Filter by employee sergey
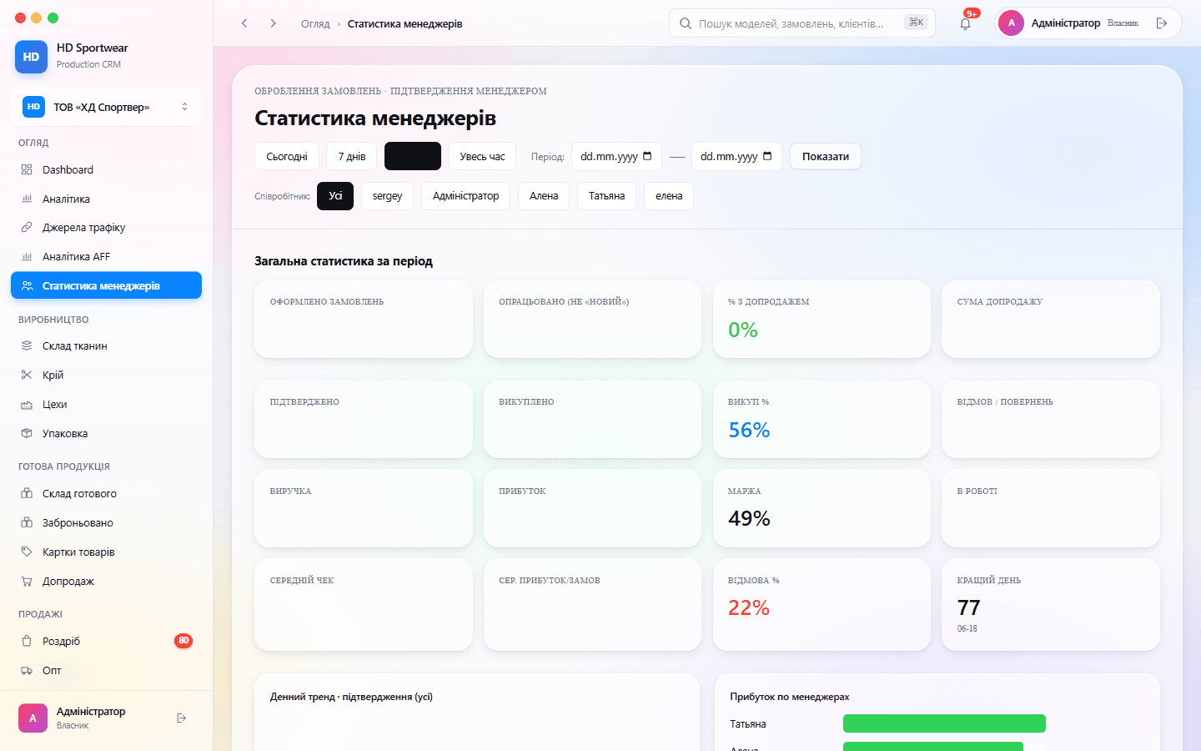The width and height of the screenshot is (1201, 751). [x=387, y=196]
